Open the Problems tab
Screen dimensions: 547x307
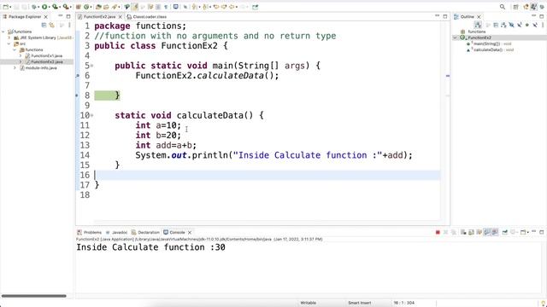coord(89,232)
